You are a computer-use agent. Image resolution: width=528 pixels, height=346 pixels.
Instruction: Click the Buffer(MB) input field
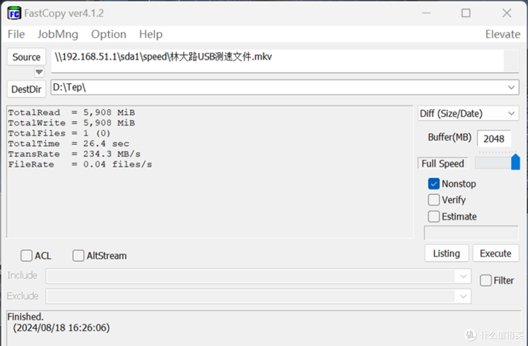pyautogui.click(x=494, y=138)
